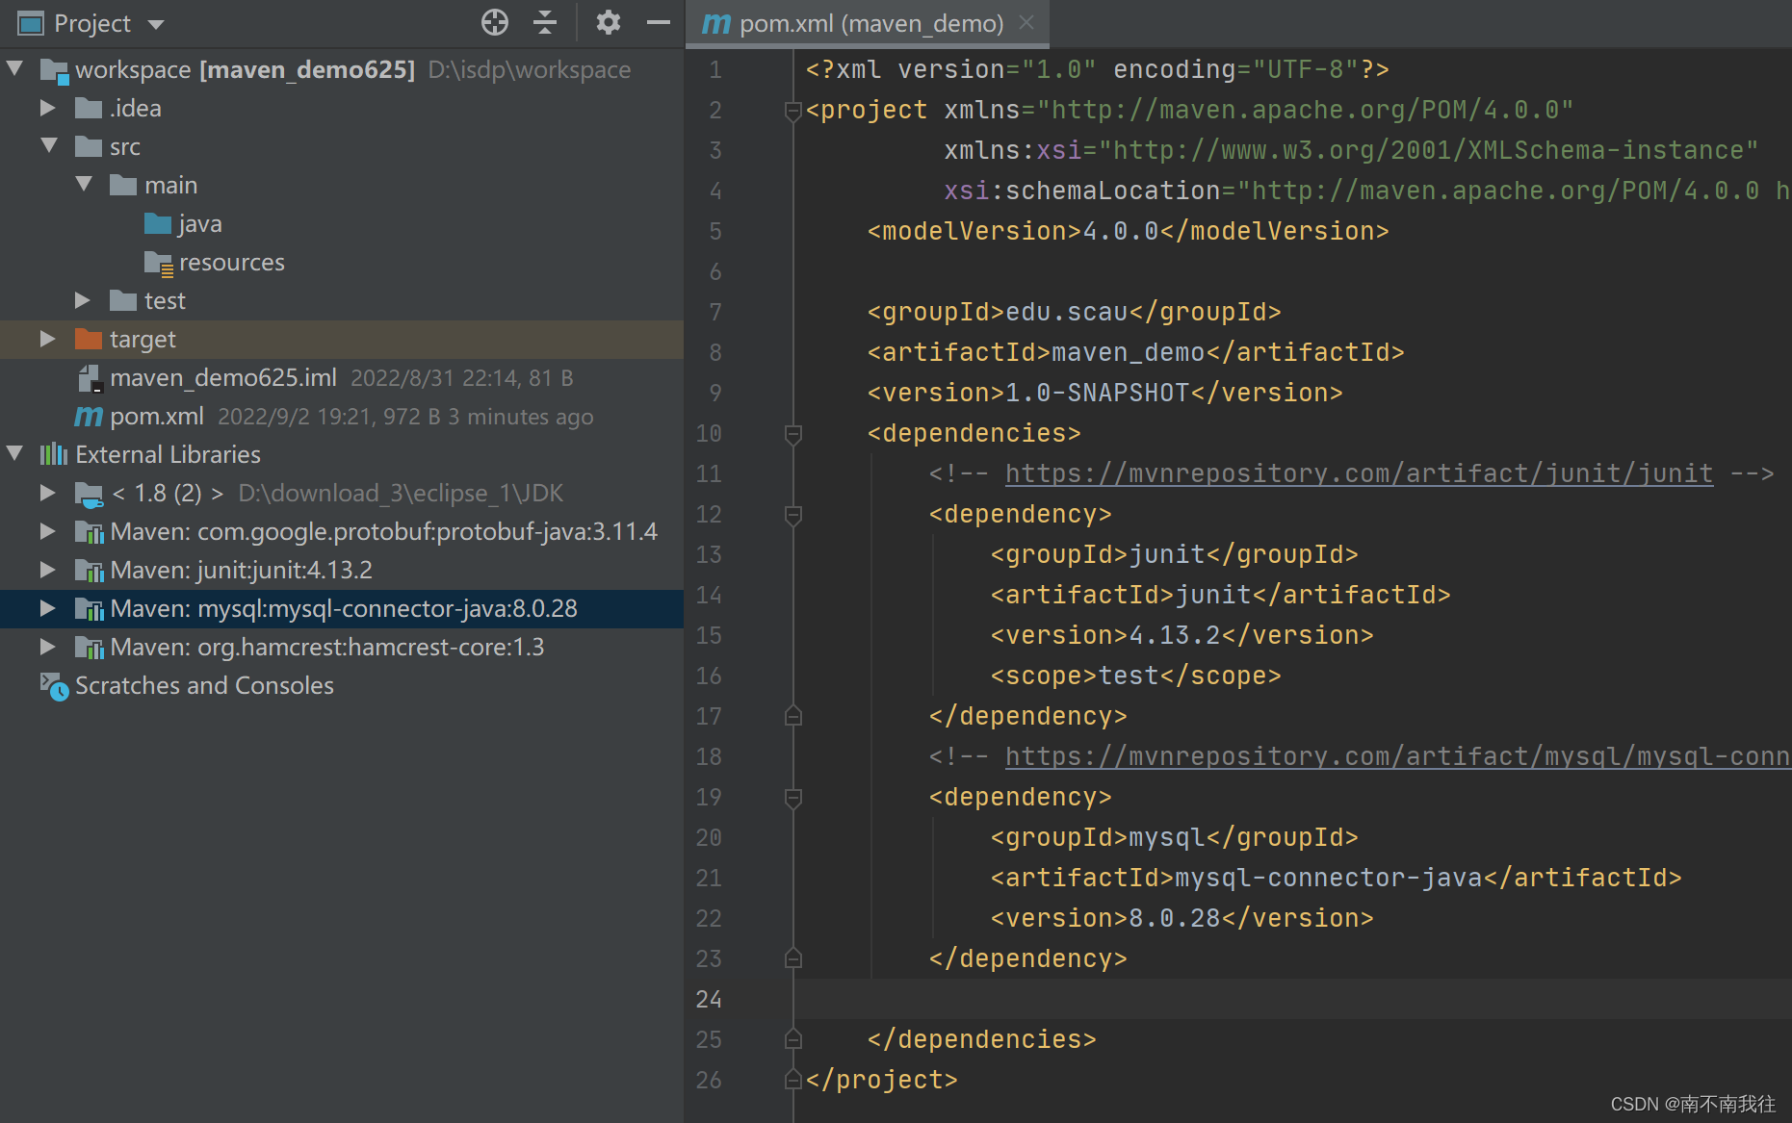Open the Project view dropdown

coord(156,23)
